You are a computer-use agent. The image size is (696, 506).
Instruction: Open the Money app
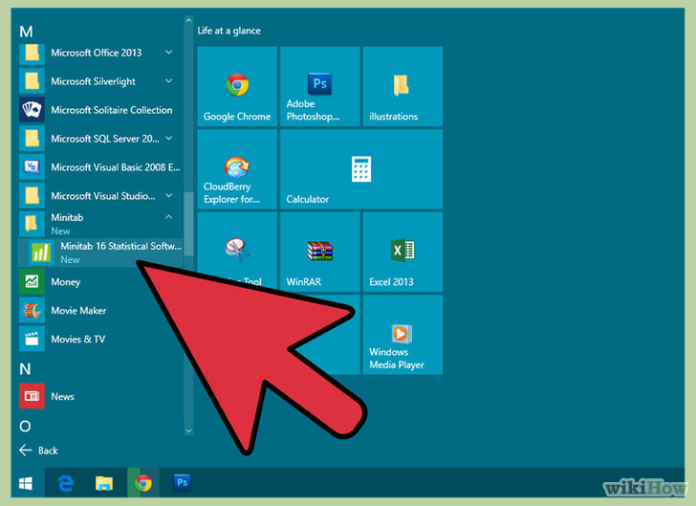click(x=100, y=281)
